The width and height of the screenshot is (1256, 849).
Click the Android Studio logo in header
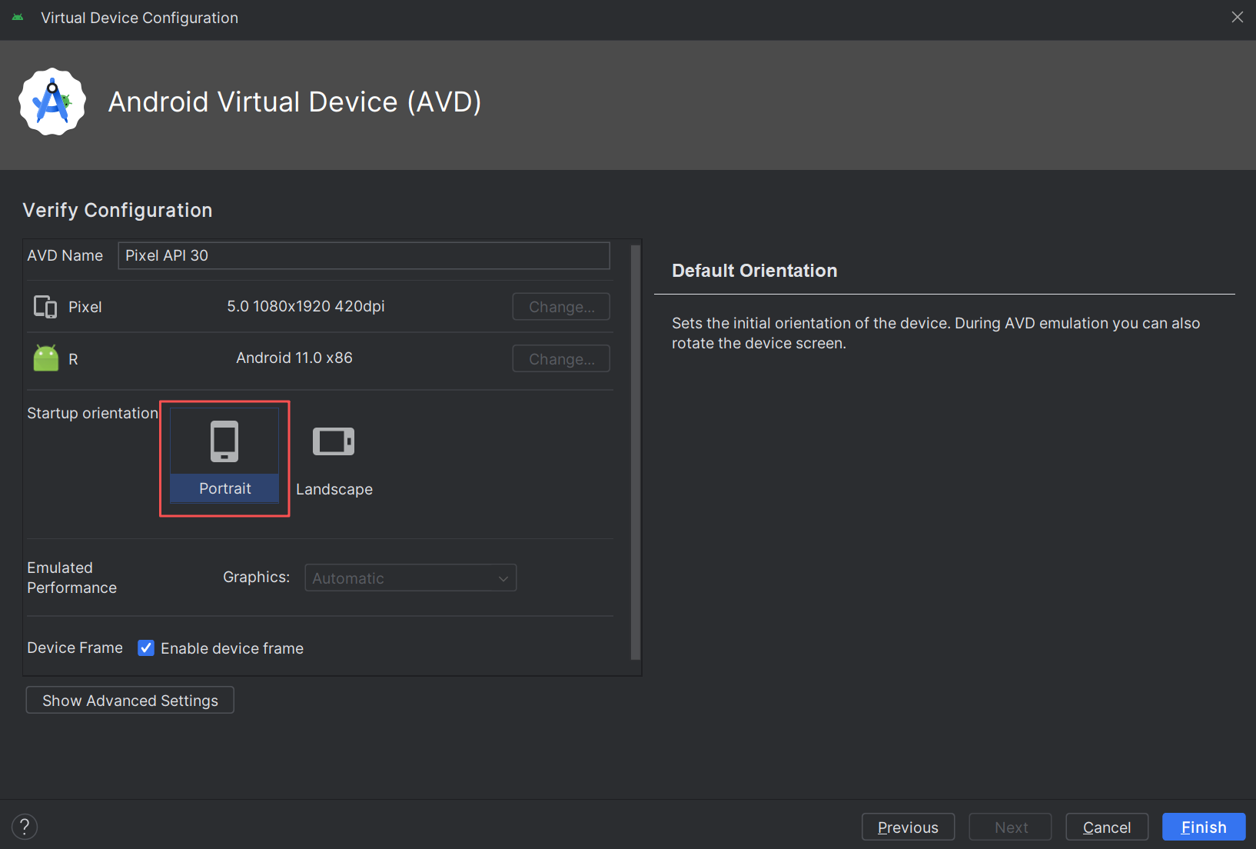click(x=52, y=102)
